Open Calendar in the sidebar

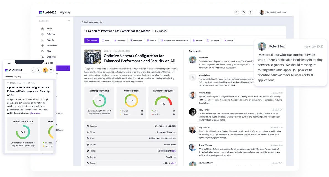click(51, 34)
